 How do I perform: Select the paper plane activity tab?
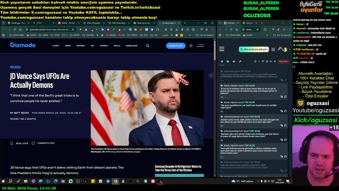pyautogui.click(x=222, y=62)
